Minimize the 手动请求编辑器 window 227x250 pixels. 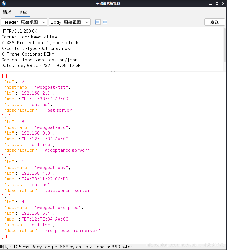tap(211, 3)
